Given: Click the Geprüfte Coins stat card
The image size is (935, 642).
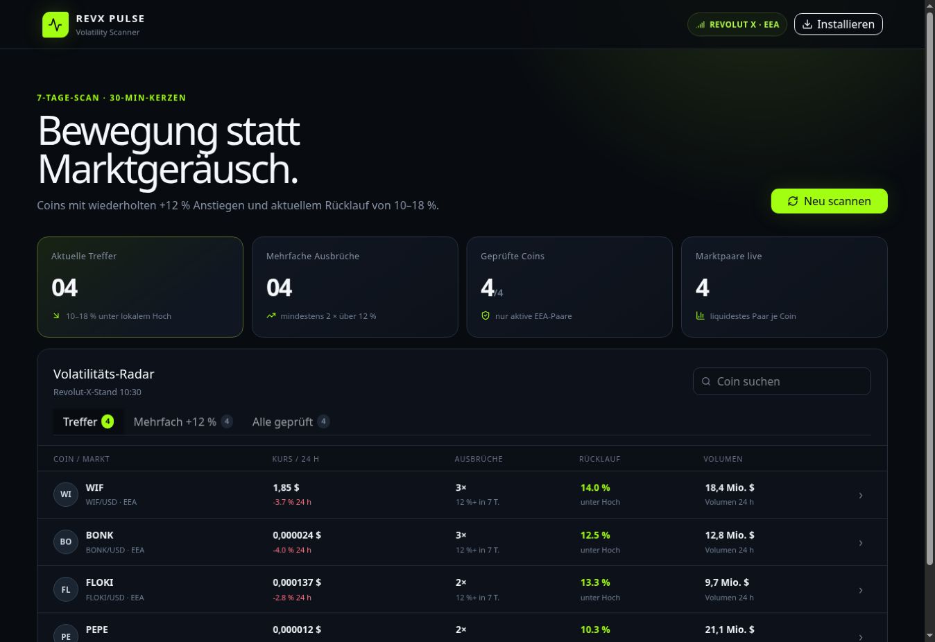Looking at the screenshot, I should click(569, 287).
